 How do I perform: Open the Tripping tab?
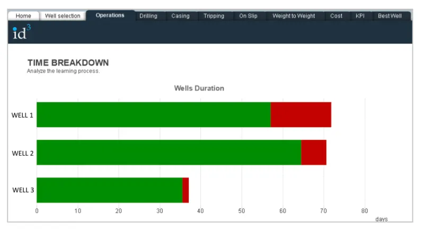(214, 16)
